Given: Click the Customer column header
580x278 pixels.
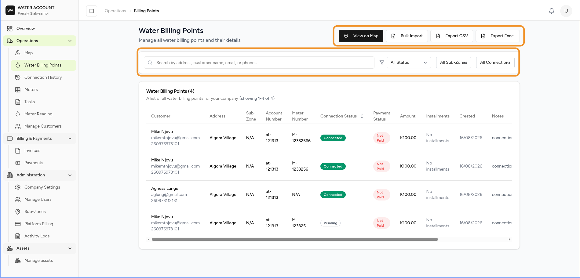Looking at the screenshot, I should (161, 116).
